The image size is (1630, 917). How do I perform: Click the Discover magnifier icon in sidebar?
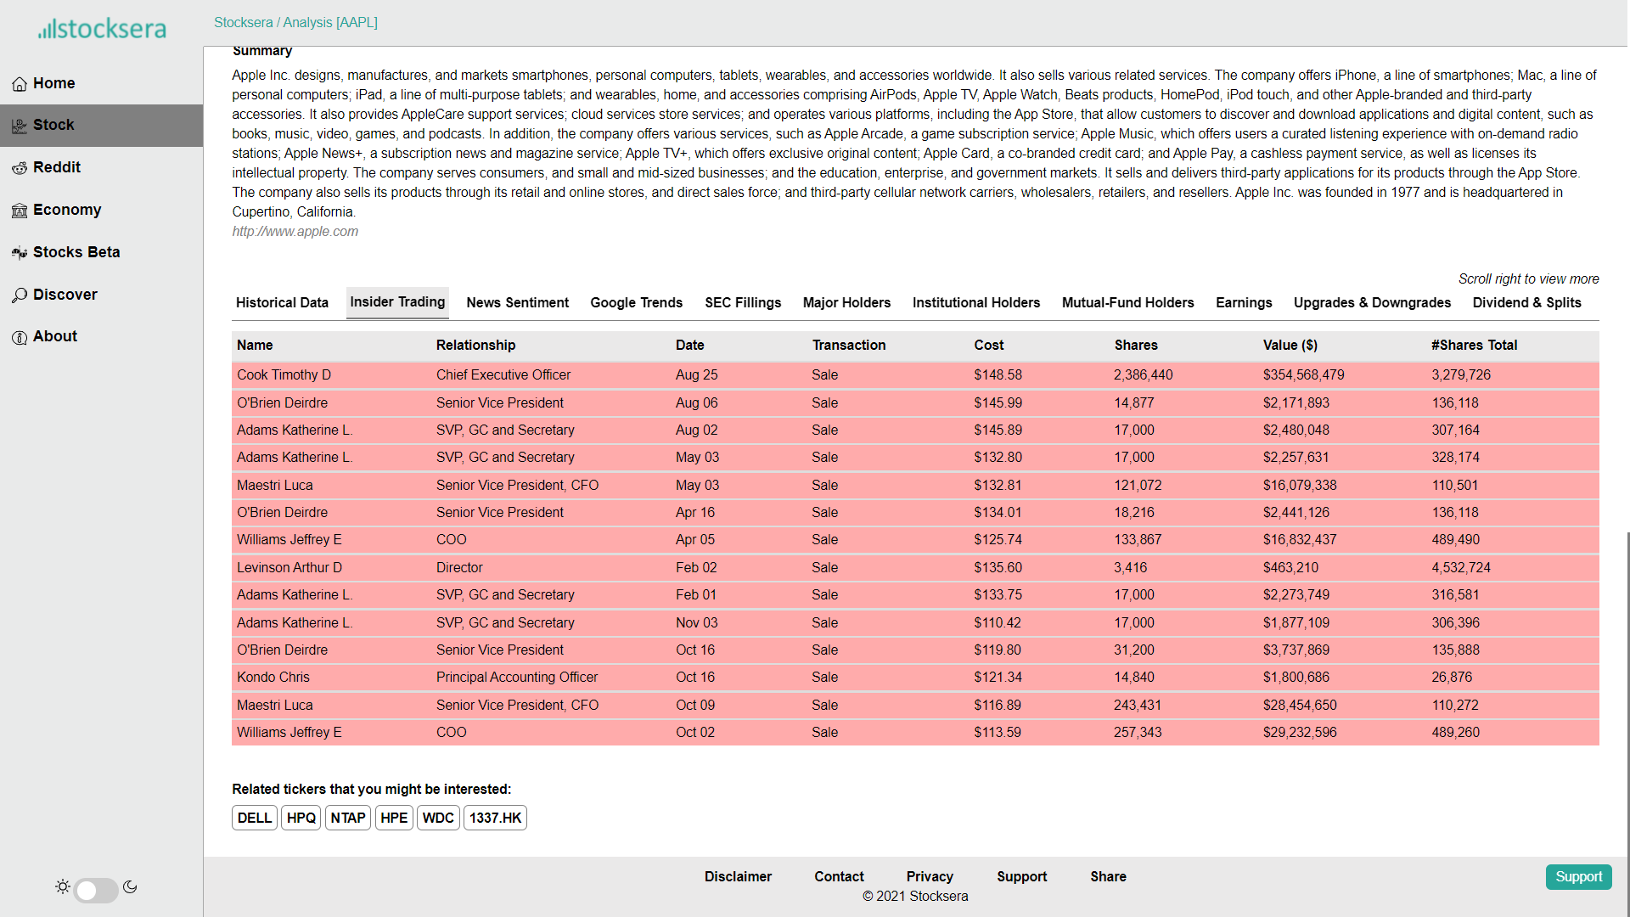[x=20, y=295]
